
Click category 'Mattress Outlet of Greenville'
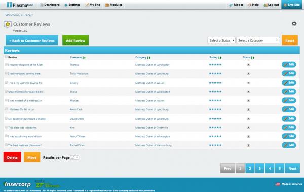151,128
